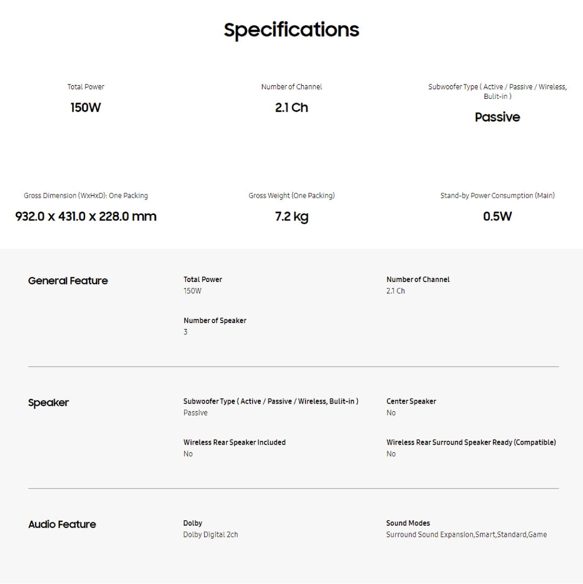This screenshot has width=583, height=584.
Task: Click the 932.0 x 431.0 x 228.0 mm value
Action: click(x=86, y=217)
